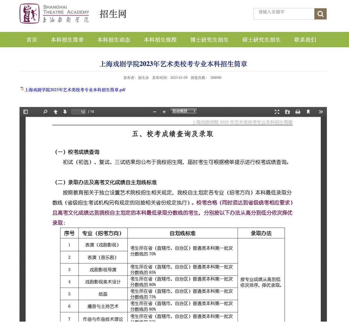Click the site search magnifier button
349x331 pixels.
click(x=320, y=14)
